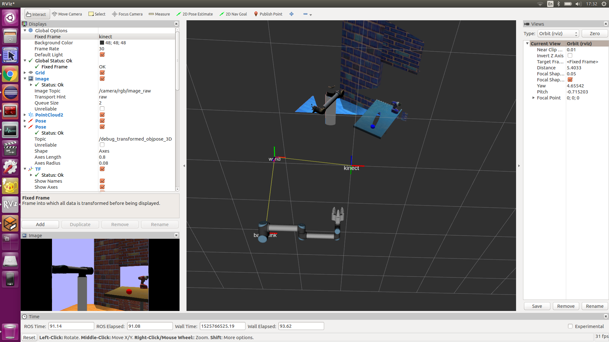
Task: Click the remove tool minus icon
Action: (x=305, y=14)
